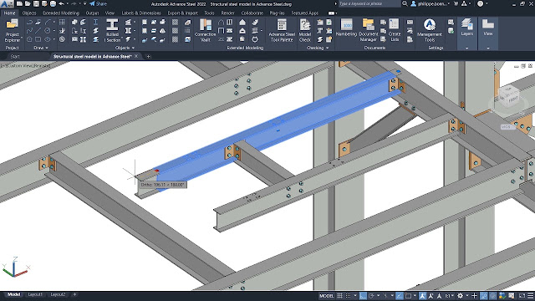Image resolution: width=535 pixels, height=301 pixels.
Task: Run Model Check
Action: click(304, 30)
